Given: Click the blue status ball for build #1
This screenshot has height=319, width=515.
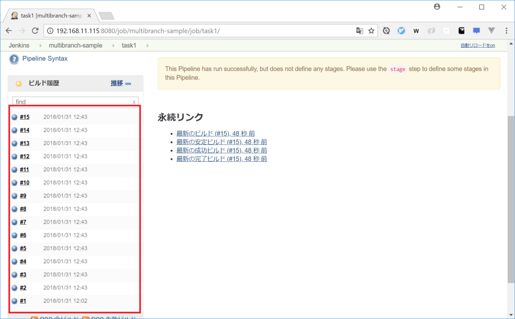Looking at the screenshot, I should pos(15,301).
